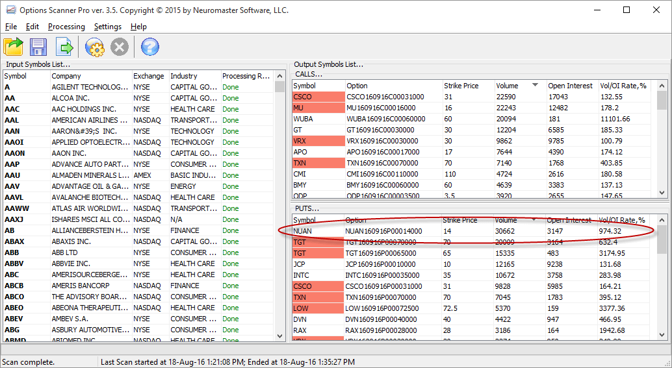Sort input list by Company column header
Screen dimensions: 672x368
pos(91,76)
